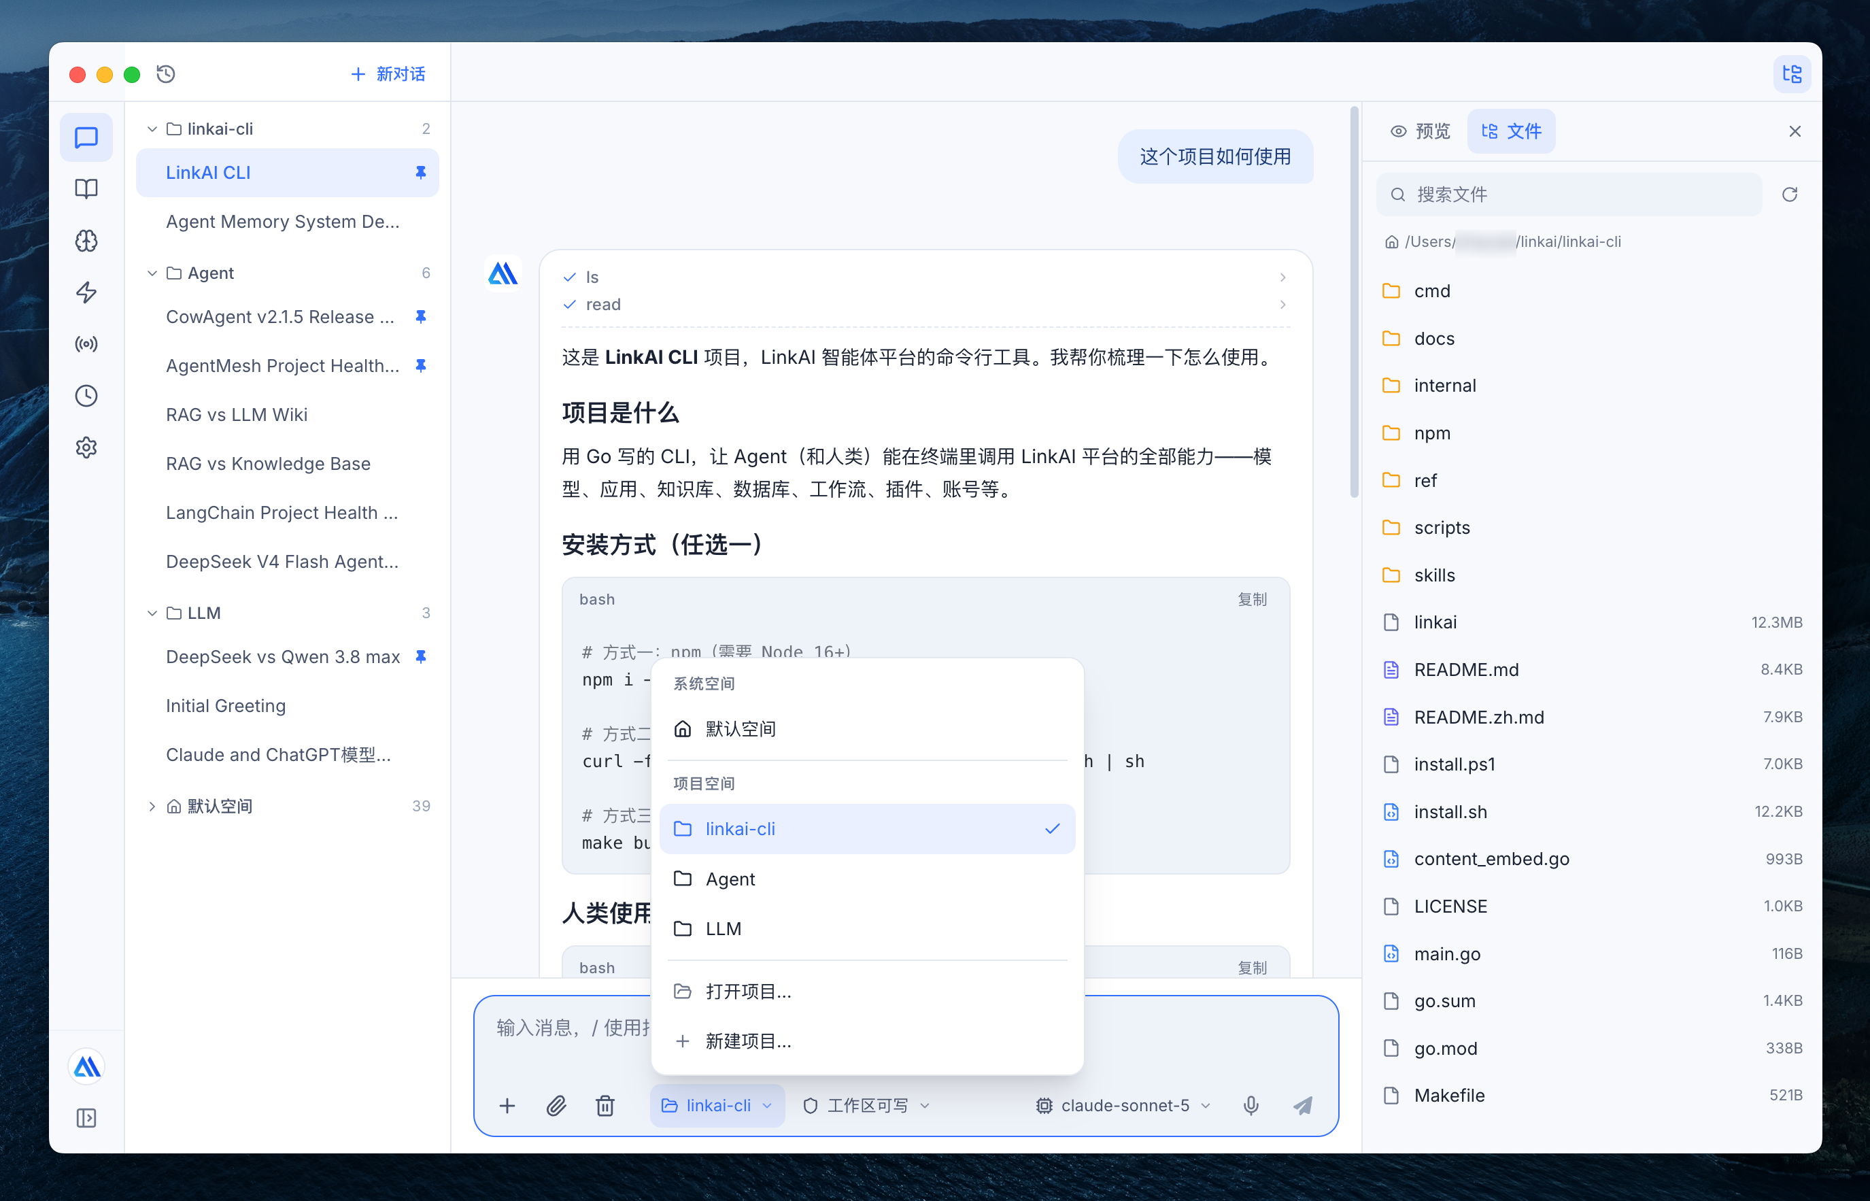Click the 搜索文件 search field

tap(1569, 194)
